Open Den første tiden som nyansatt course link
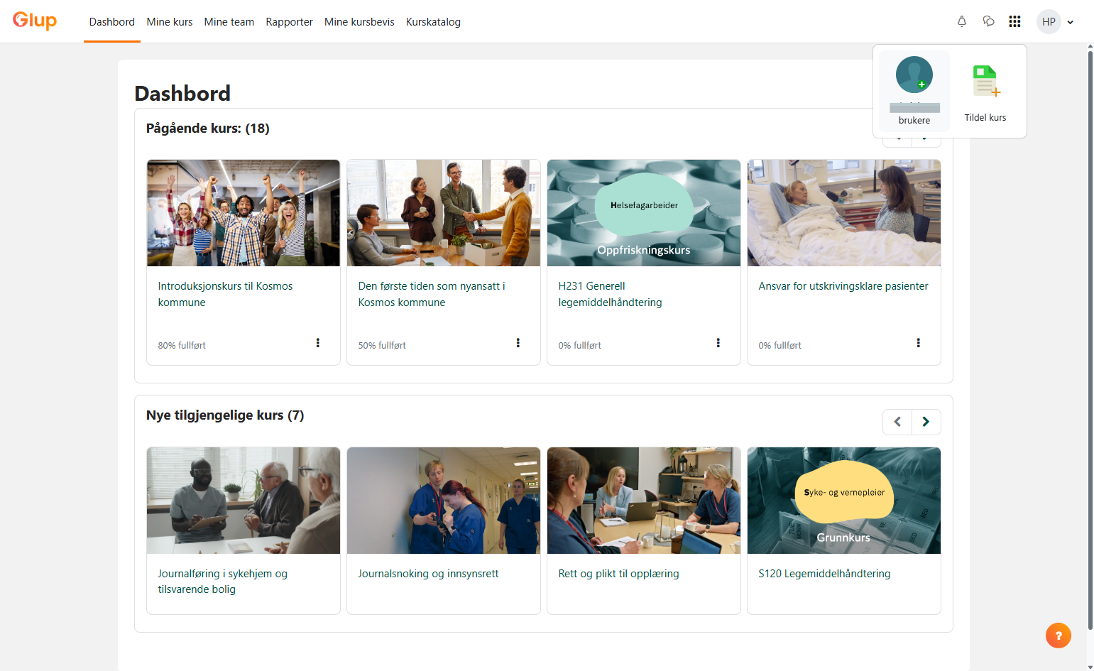This screenshot has height=671, width=1094. (x=432, y=294)
